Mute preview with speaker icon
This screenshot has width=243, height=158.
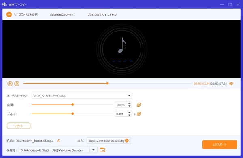pos(231,84)
